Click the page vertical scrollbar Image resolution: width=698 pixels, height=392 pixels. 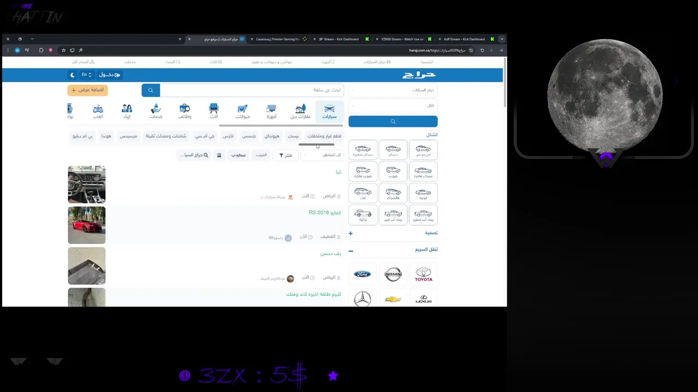(505, 82)
